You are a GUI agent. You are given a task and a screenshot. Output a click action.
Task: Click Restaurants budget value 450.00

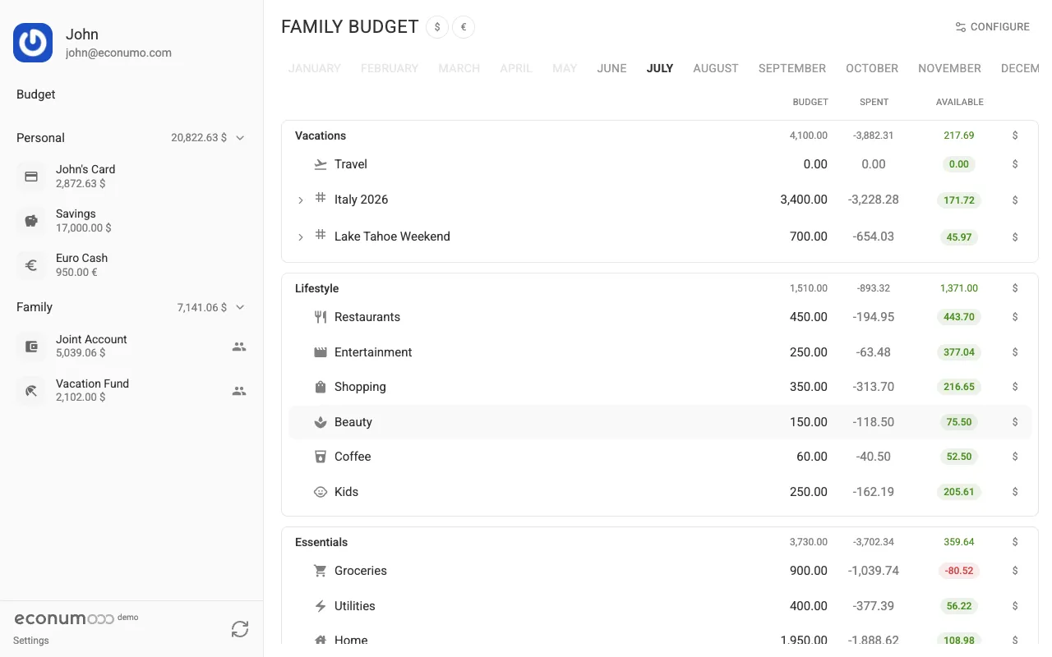[x=808, y=317]
